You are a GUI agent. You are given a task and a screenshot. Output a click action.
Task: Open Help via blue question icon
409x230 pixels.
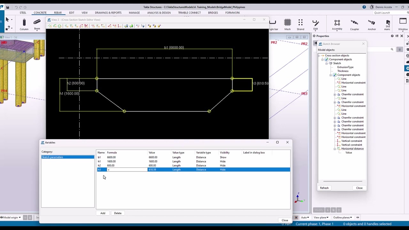364,7
